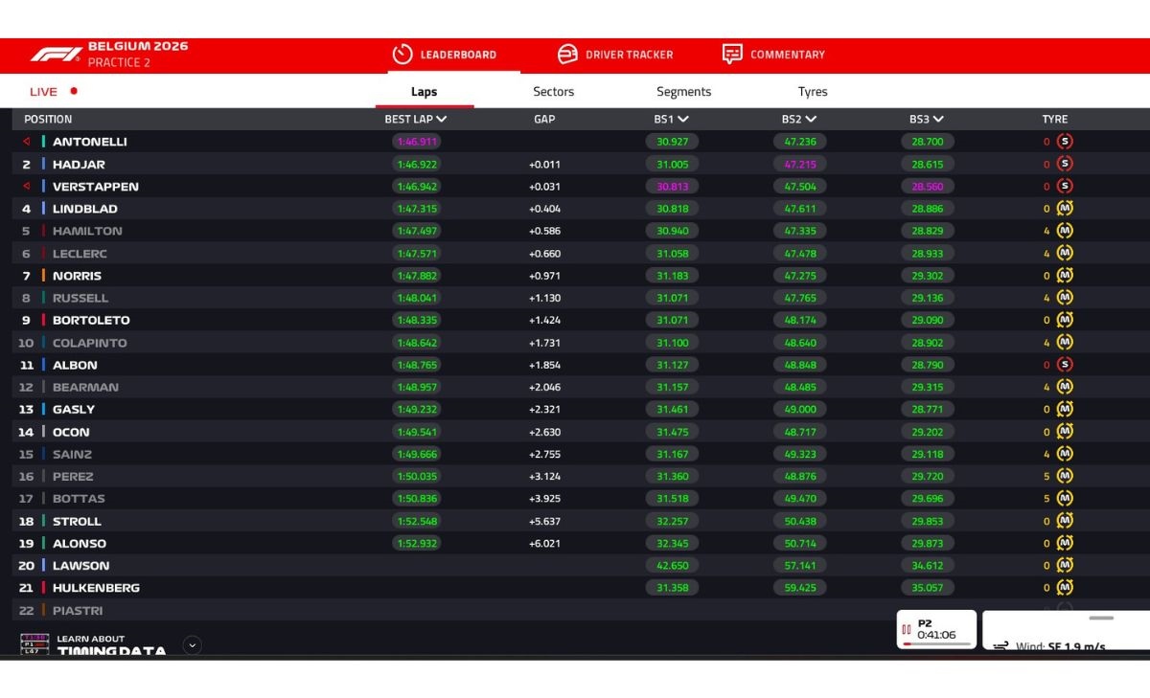Image resolution: width=1150 pixels, height=698 pixels.
Task: Expand the Learn About Timing Data chevron
Action: coord(193,644)
